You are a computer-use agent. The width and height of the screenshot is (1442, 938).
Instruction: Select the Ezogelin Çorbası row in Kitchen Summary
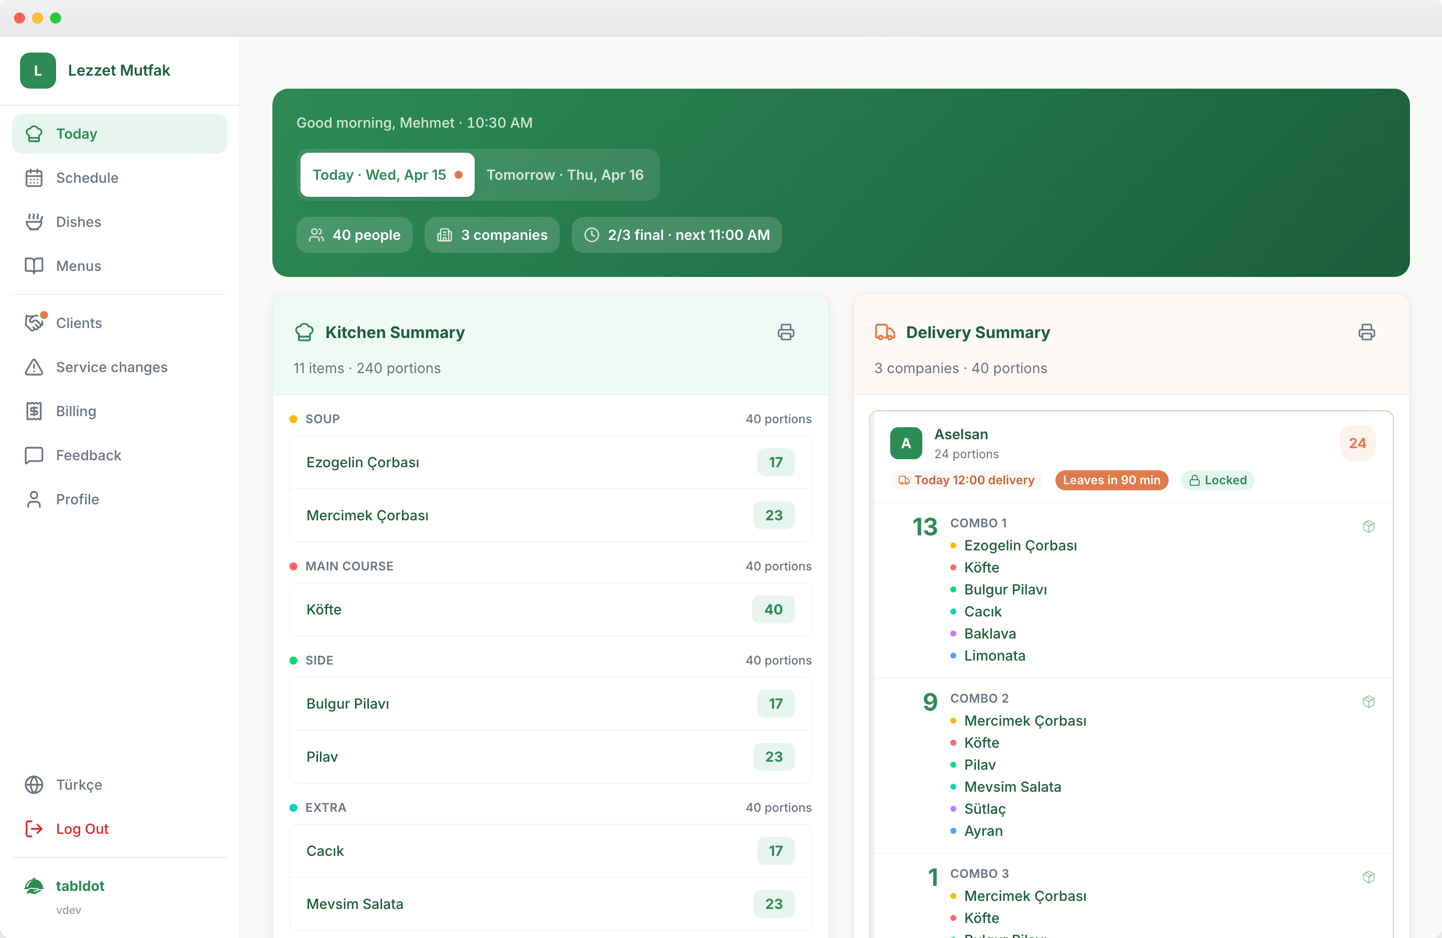(550, 462)
